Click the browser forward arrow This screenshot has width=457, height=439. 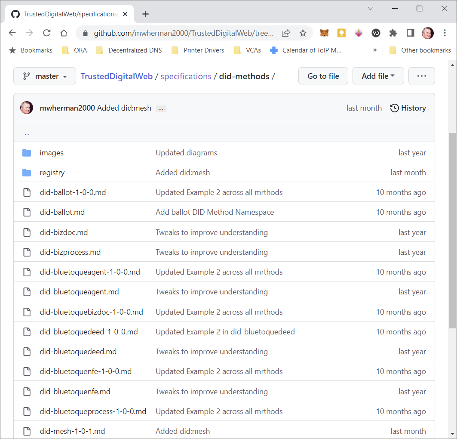coord(29,33)
